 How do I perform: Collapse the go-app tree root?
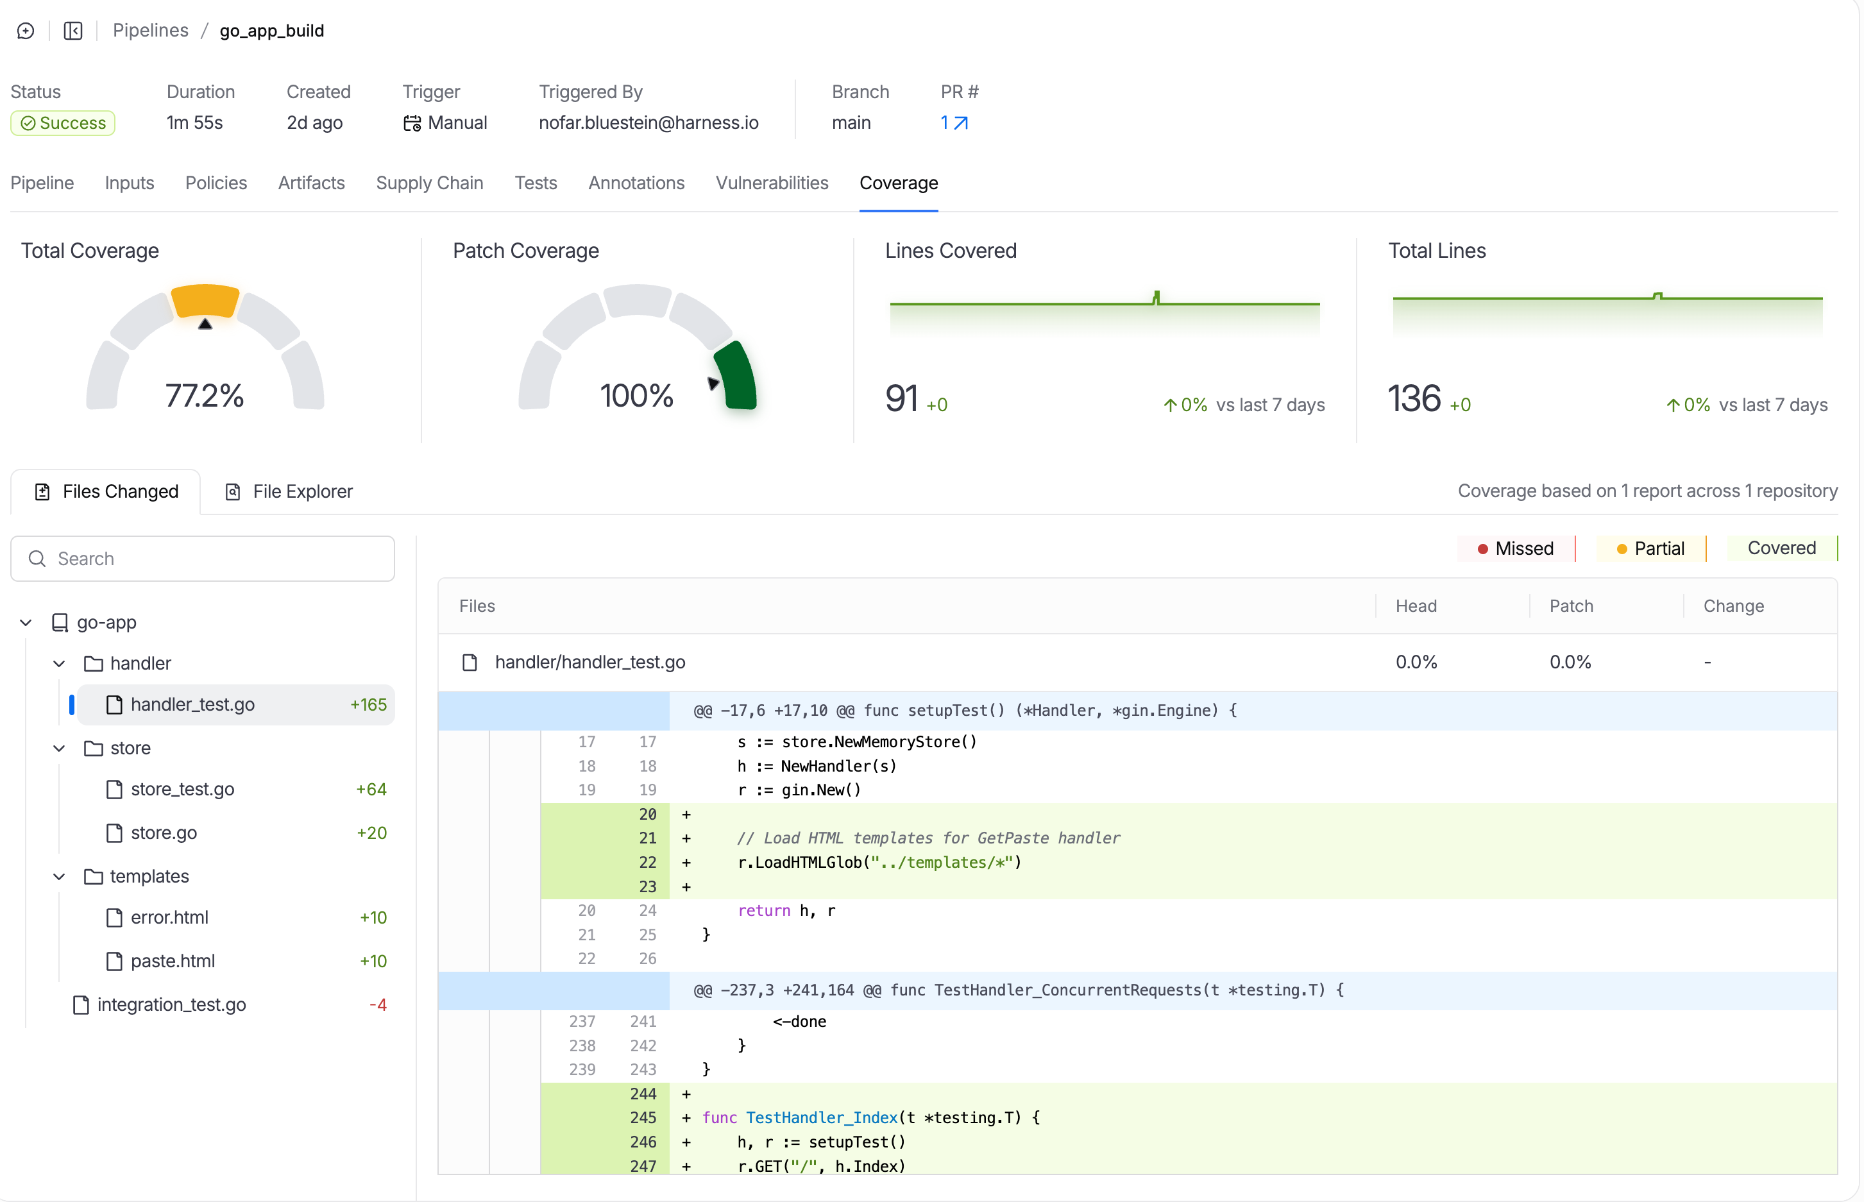(x=26, y=622)
